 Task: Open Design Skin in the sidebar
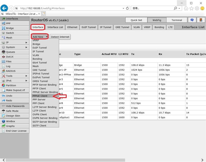[15, 116]
